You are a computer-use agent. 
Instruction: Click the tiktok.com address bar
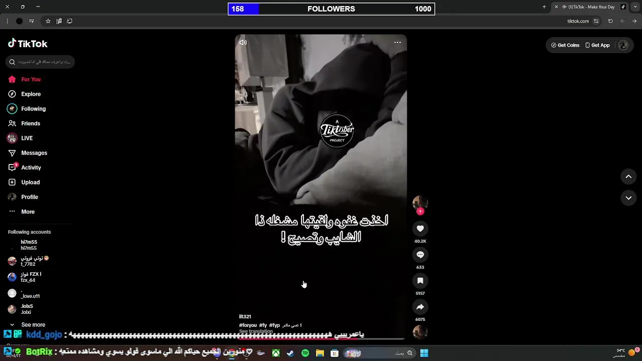tap(578, 21)
